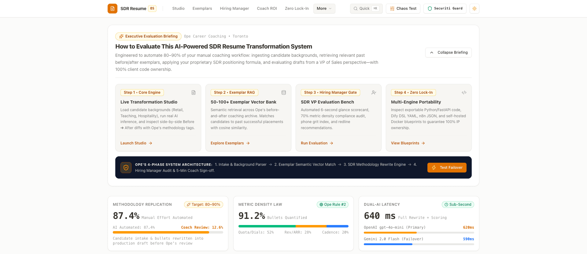Viewport: 587px width, 254px height.
Task: Click the database icon in Step 2 card
Action: pyautogui.click(x=284, y=93)
